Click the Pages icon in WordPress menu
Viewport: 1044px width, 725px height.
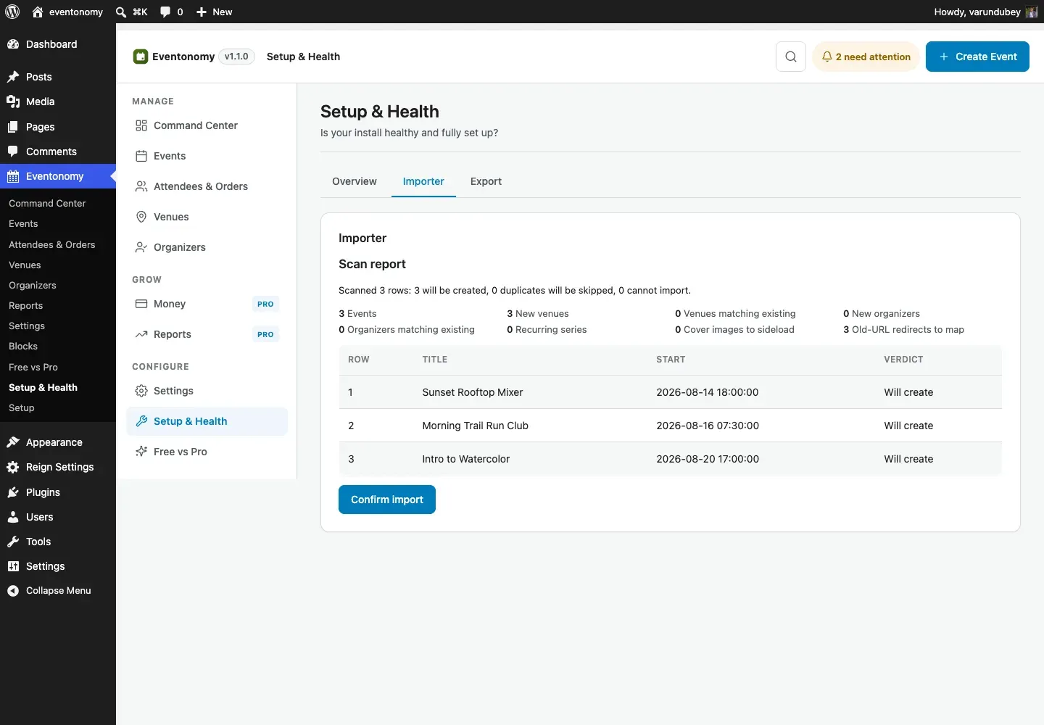click(x=13, y=127)
